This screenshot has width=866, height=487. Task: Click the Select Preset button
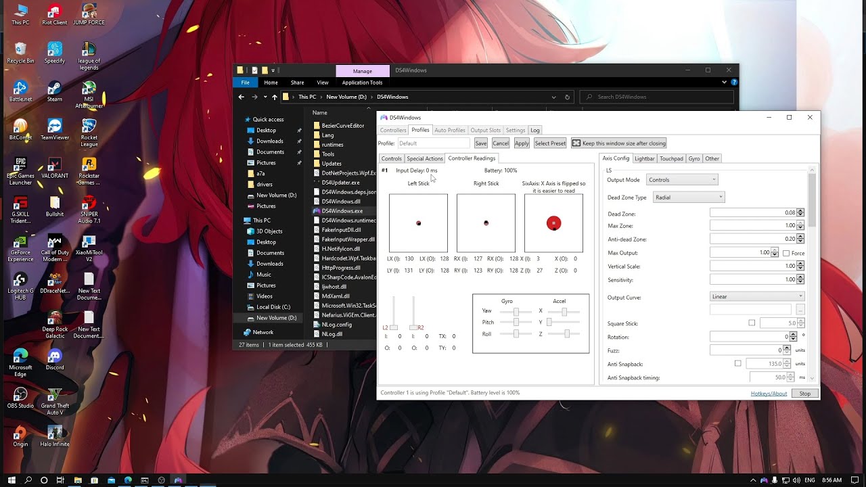click(x=550, y=143)
